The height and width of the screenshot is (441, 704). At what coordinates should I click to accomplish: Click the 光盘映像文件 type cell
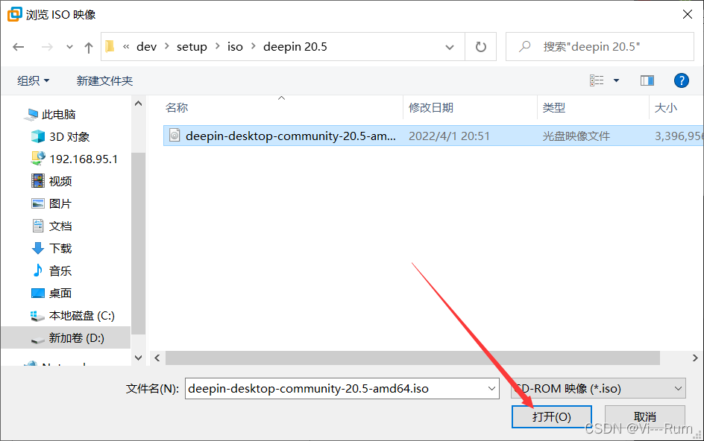pyautogui.click(x=576, y=136)
